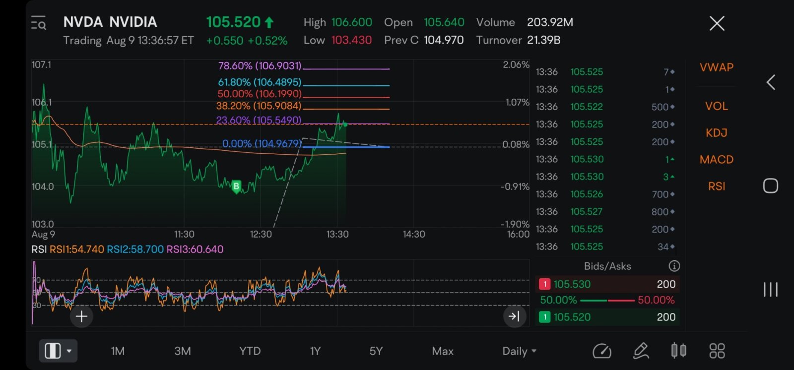
Task: Tap the RSI2:58.700 value label
Action: [x=135, y=249]
